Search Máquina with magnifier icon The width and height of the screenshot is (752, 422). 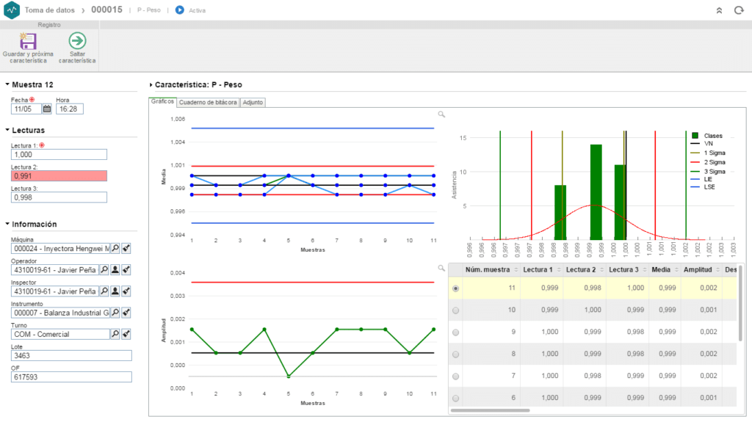115,248
